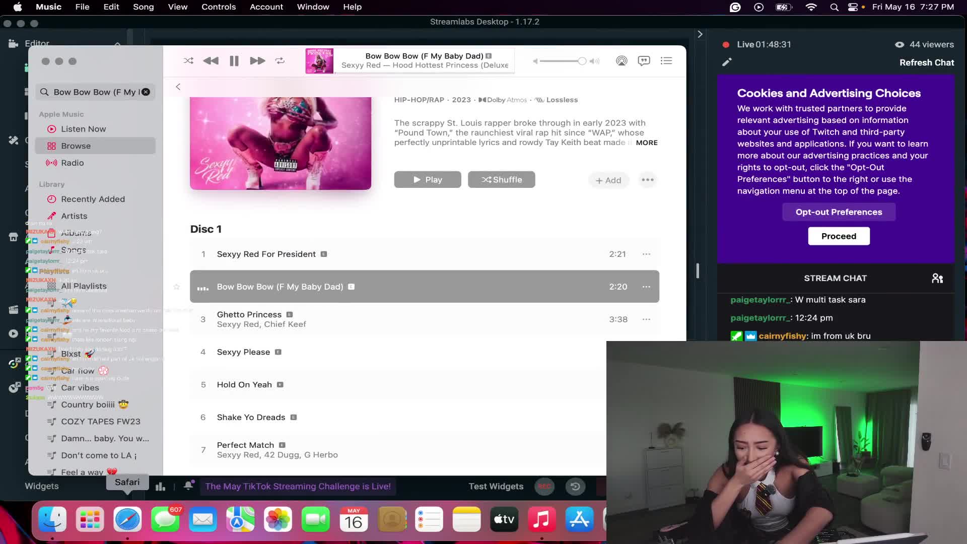Expand album description with MORE
Image resolution: width=967 pixels, height=544 pixels.
tap(647, 143)
